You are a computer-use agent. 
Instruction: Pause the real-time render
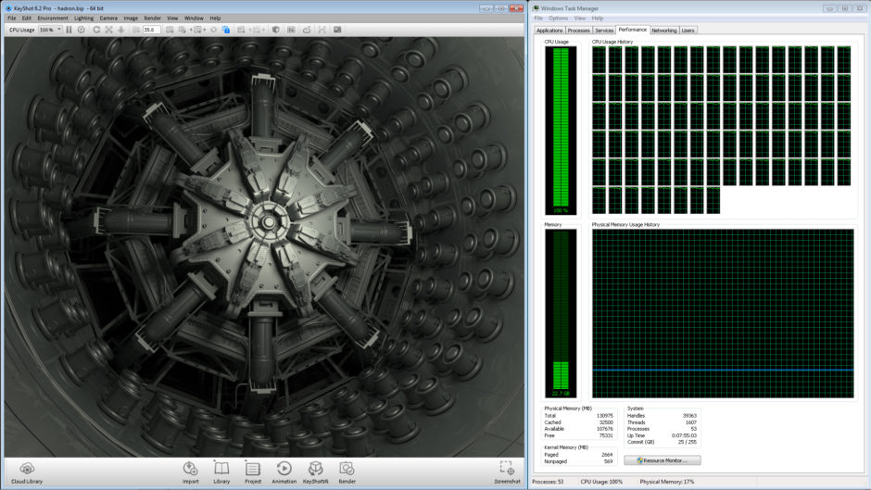(x=69, y=30)
